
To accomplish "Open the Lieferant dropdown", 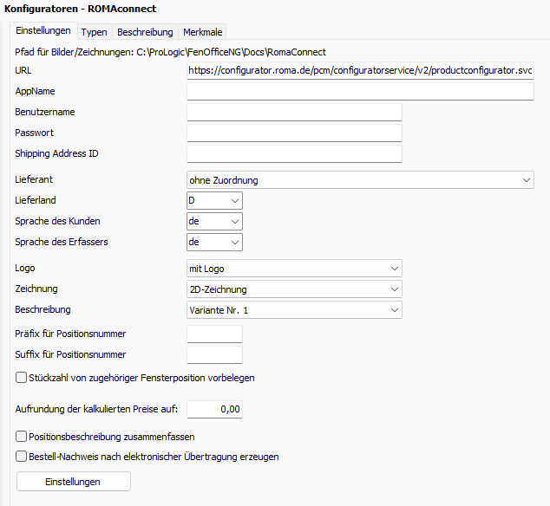I will click(x=360, y=179).
